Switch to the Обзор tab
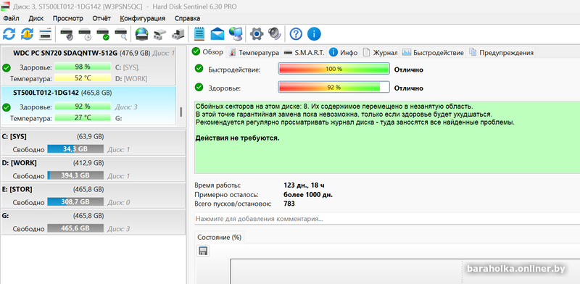This screenshot has height=284, width=580. tap(208, 51)
